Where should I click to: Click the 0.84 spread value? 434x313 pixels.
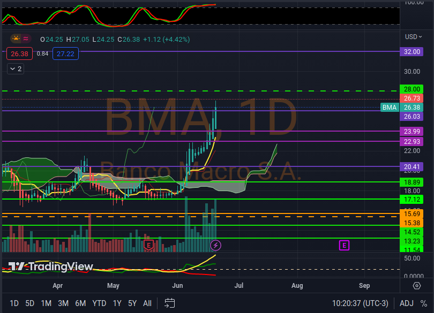pyautogui.click(x=43, y=54)
